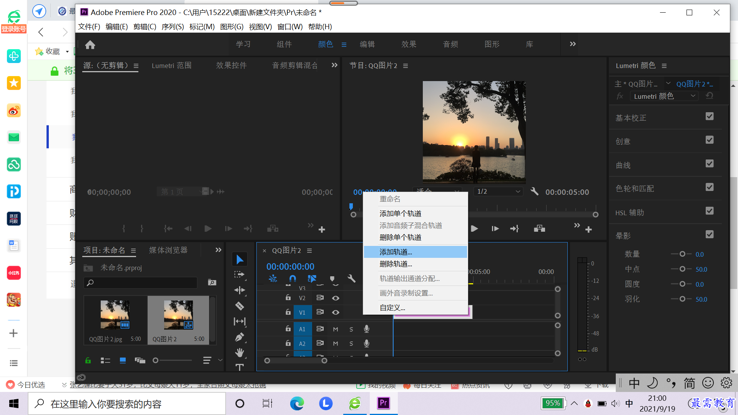Switch to 编辑 workspace

click(x=367, y=44)
